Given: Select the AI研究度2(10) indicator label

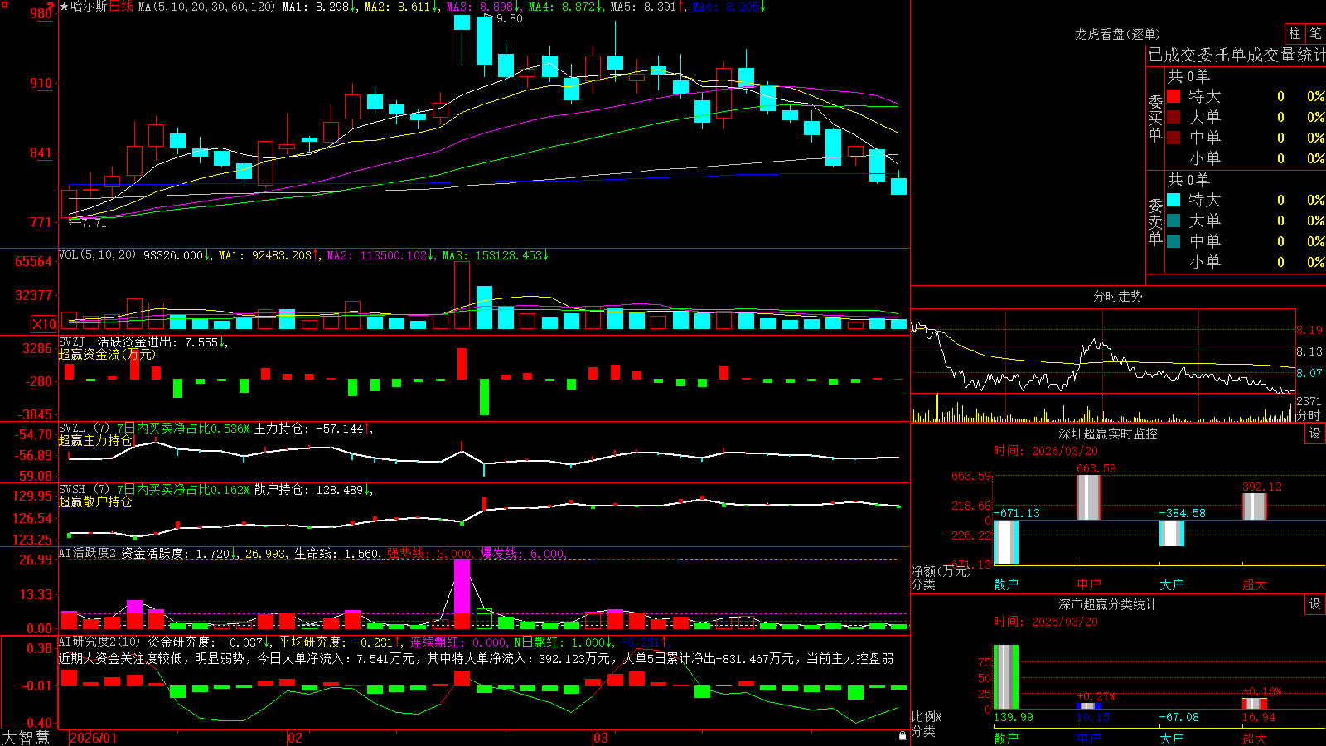Looking at the screenshot, I should click(99, 642).
